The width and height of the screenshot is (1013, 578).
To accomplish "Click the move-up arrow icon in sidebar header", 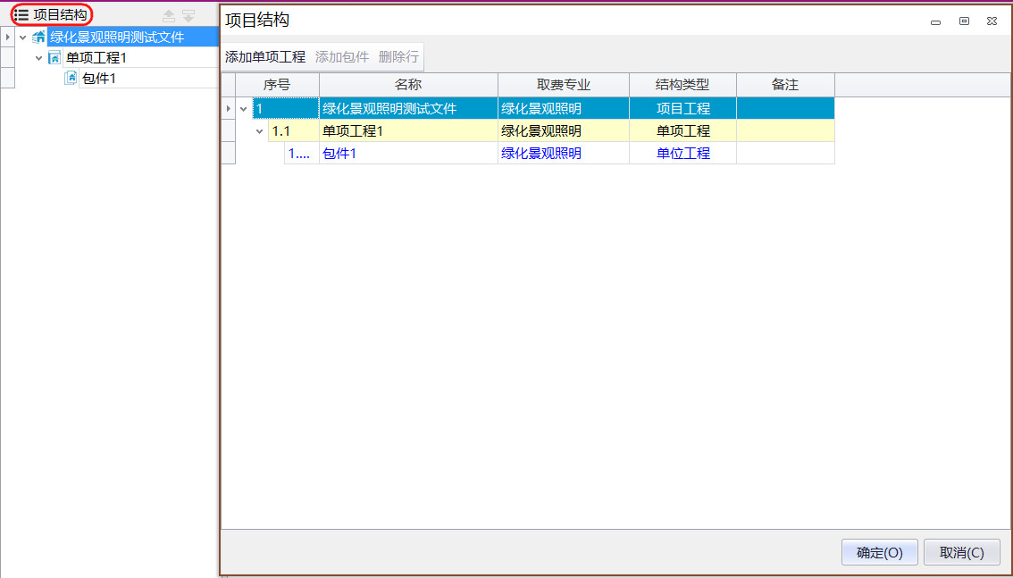I will click(169, 15).
